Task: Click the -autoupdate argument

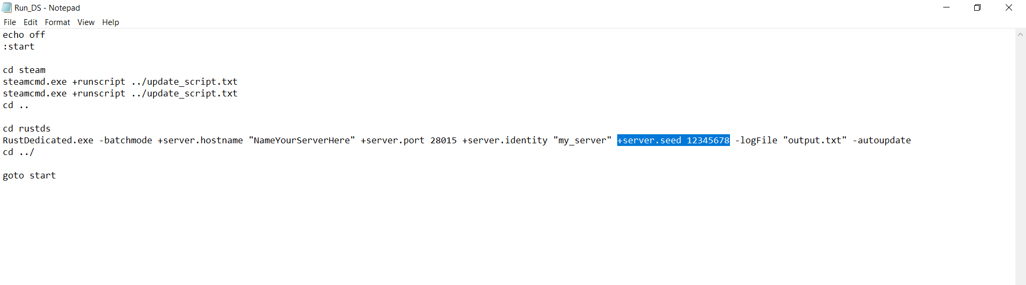Action: pos(882,140)
